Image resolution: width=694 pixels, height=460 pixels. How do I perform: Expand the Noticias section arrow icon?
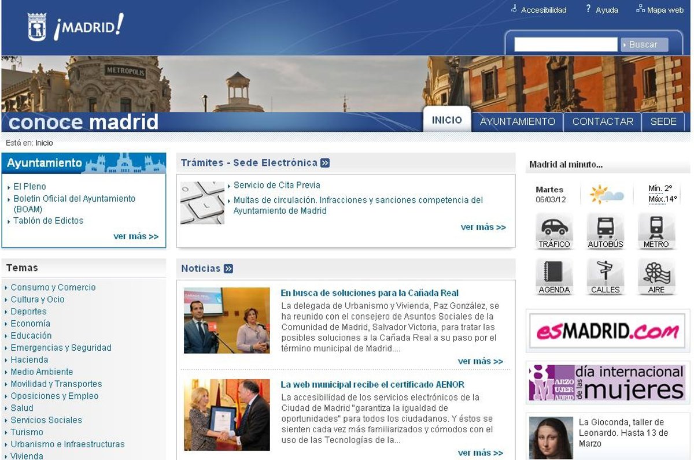point(228,269)
